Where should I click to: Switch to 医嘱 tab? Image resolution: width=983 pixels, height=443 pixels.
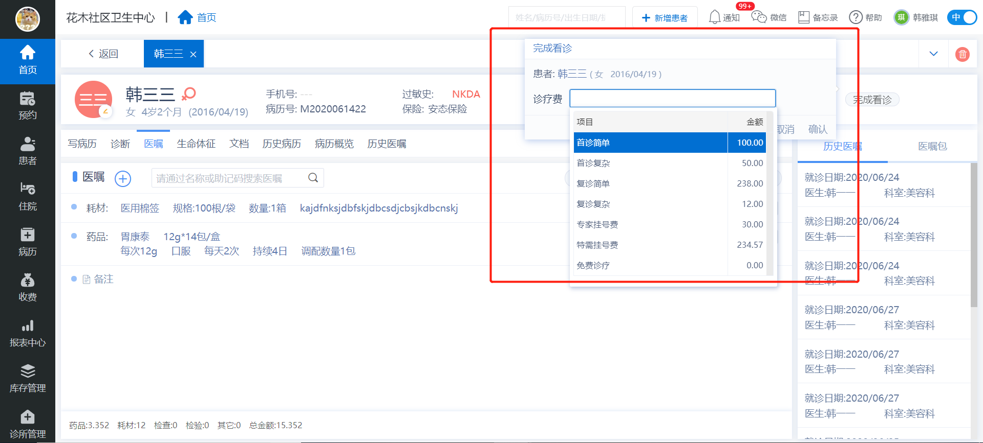click(154, 144)
